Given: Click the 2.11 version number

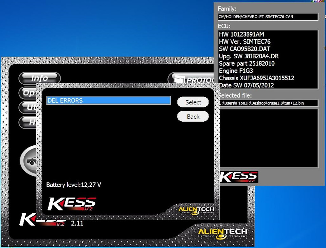Looking at the screenshot, I should [x=77, y=223].
